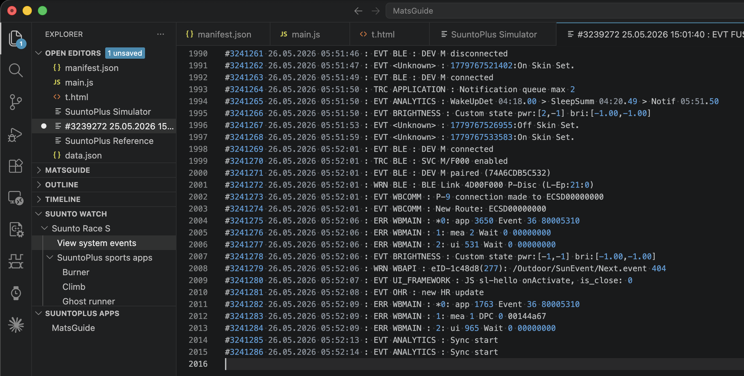
Task: Open SuuntoPlus Reference in open editors
Action: point(104,141)
